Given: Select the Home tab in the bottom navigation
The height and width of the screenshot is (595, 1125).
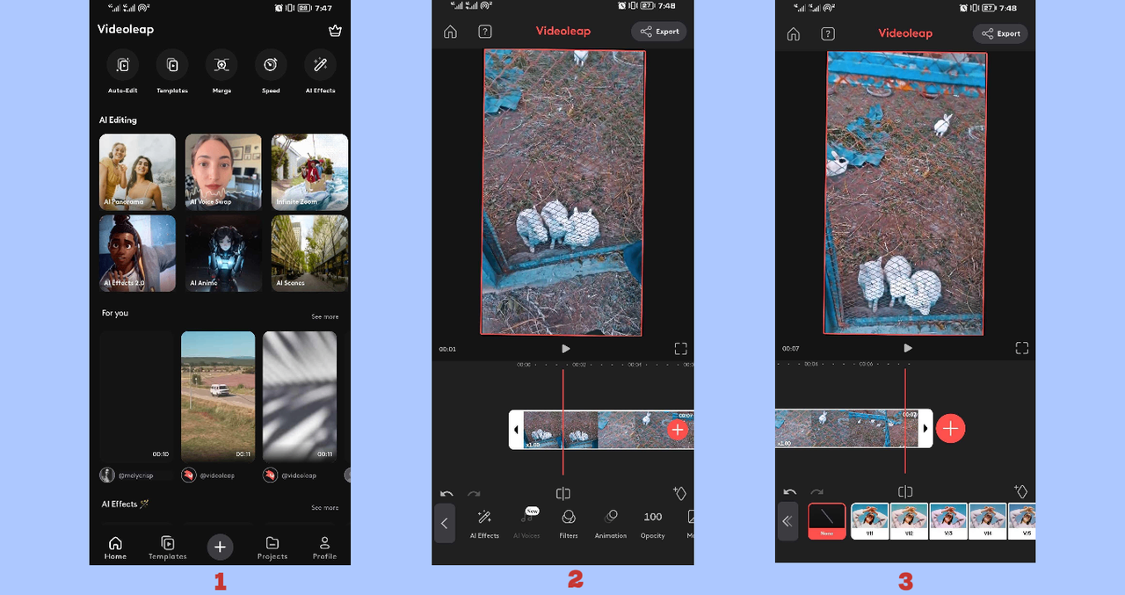Looking at the screenshot, I should pyautogui.click(x=115, y=548).
